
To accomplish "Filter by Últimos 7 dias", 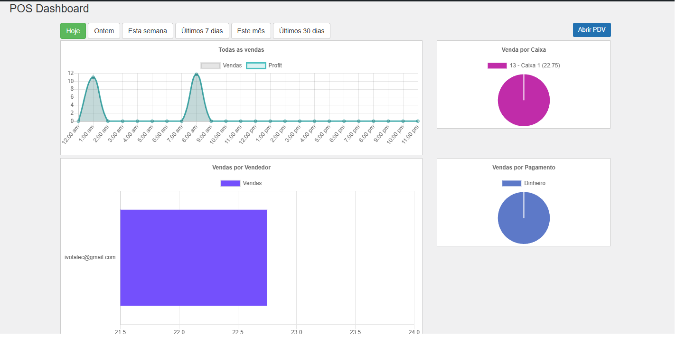I will click(202, 31).
